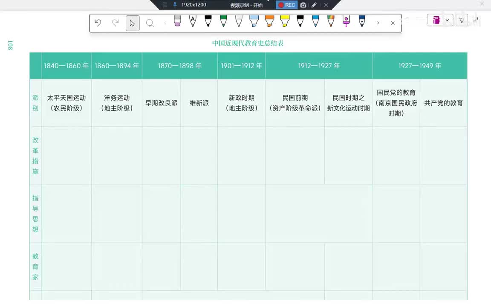Screen dimensions: 491x307
Task: Click the 国民党的教育 cell
Action: (x=396, y=103)
